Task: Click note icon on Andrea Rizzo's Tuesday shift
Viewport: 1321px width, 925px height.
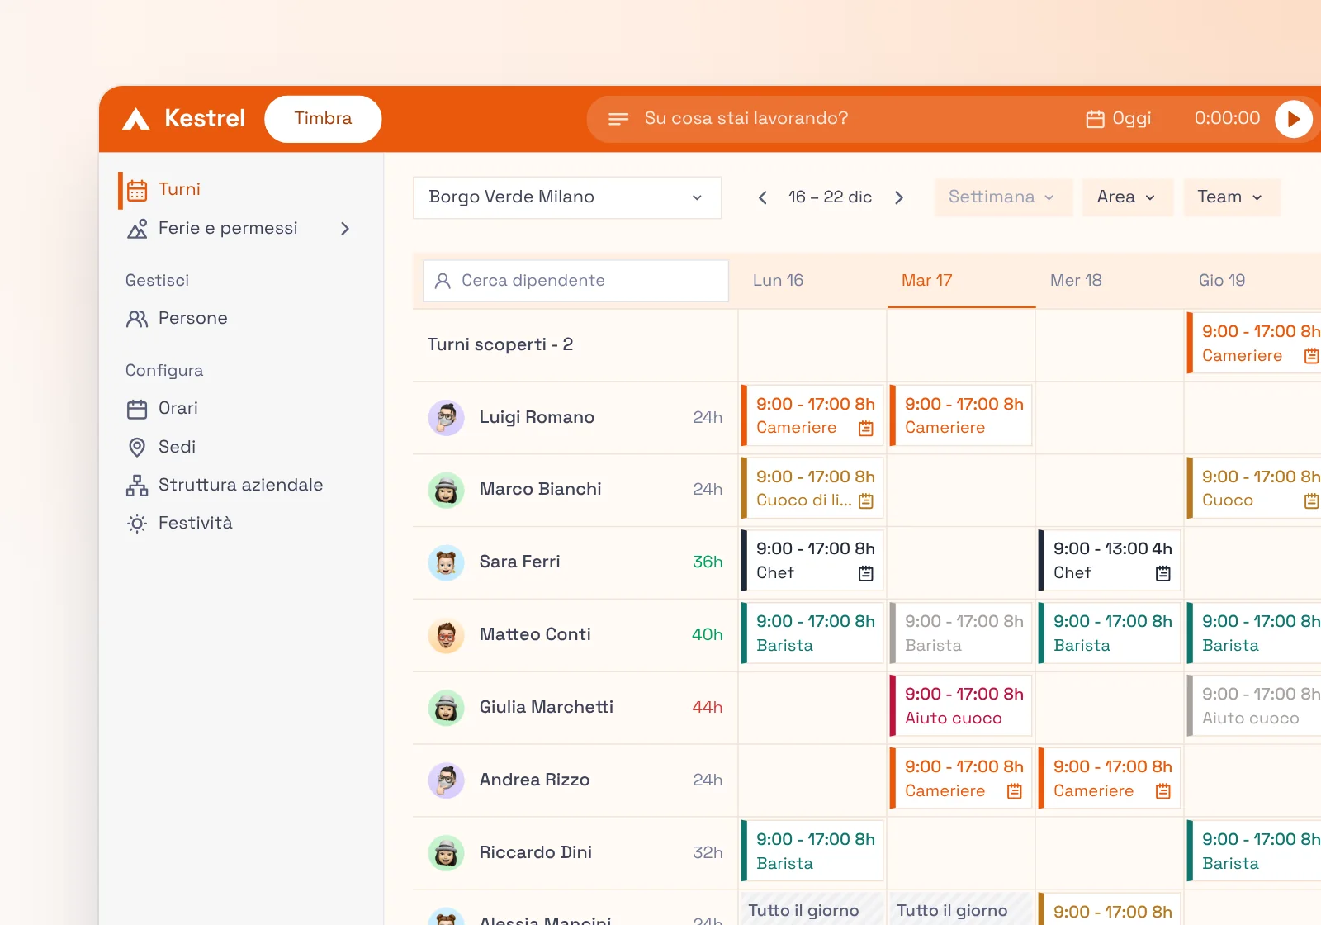Action: [1014, 792]
